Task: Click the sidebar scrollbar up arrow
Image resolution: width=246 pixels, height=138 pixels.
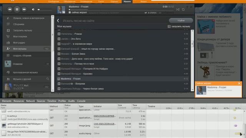Action: pos(53,17)
